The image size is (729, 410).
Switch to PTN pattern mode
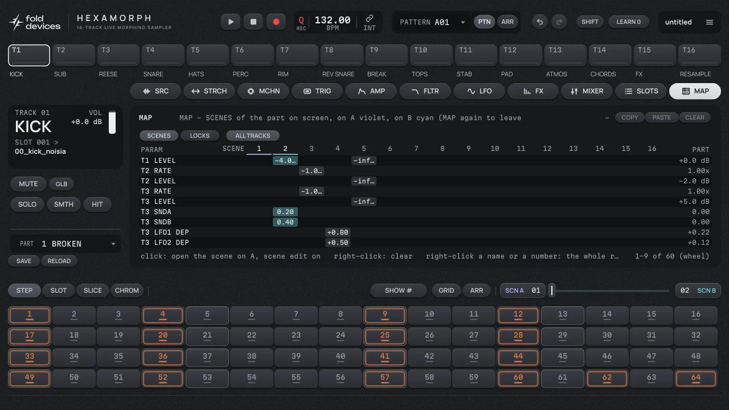click(484, 22)
